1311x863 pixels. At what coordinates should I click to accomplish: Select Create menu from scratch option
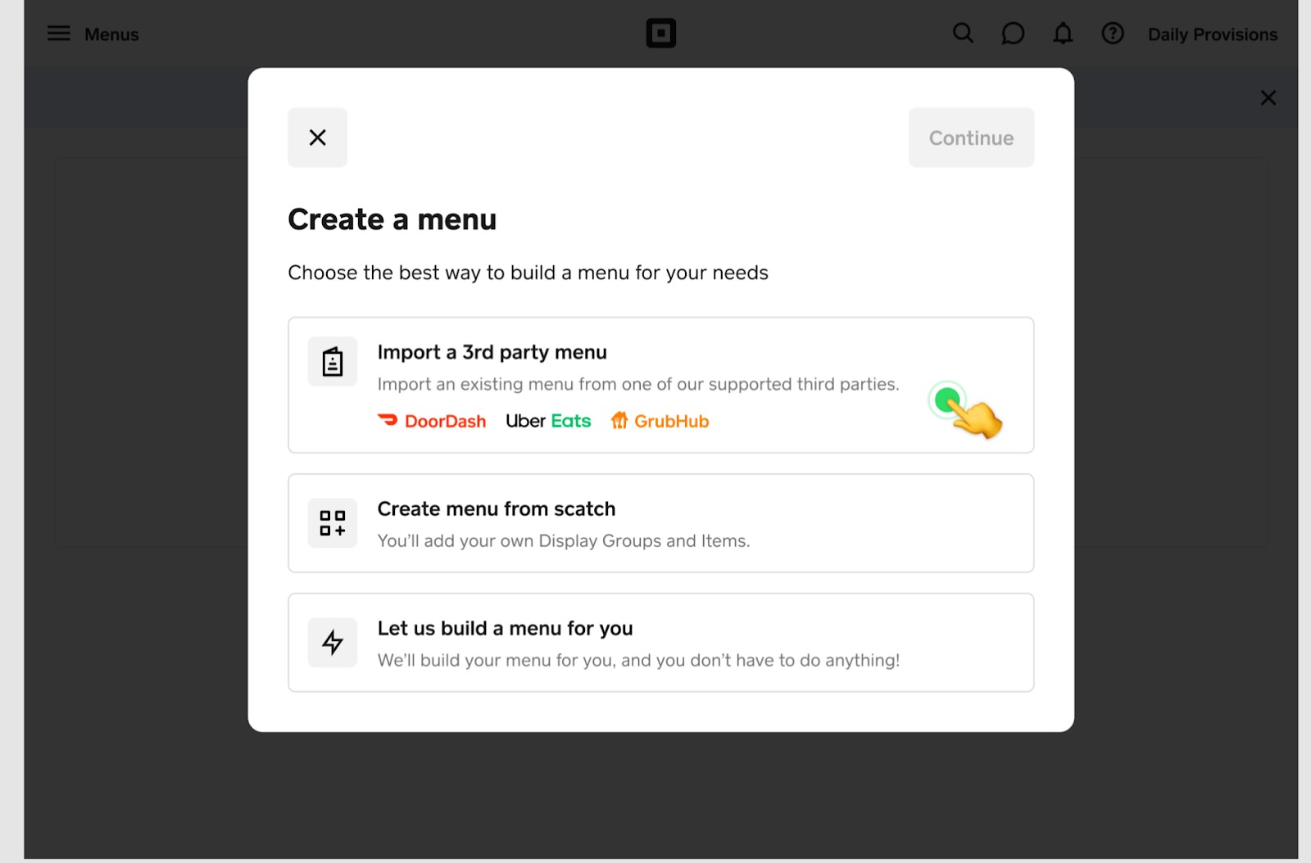tap(660, 523)
